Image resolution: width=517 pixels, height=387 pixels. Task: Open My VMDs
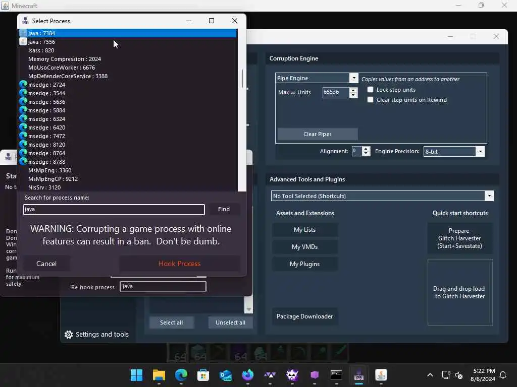[x=304, y=247]
